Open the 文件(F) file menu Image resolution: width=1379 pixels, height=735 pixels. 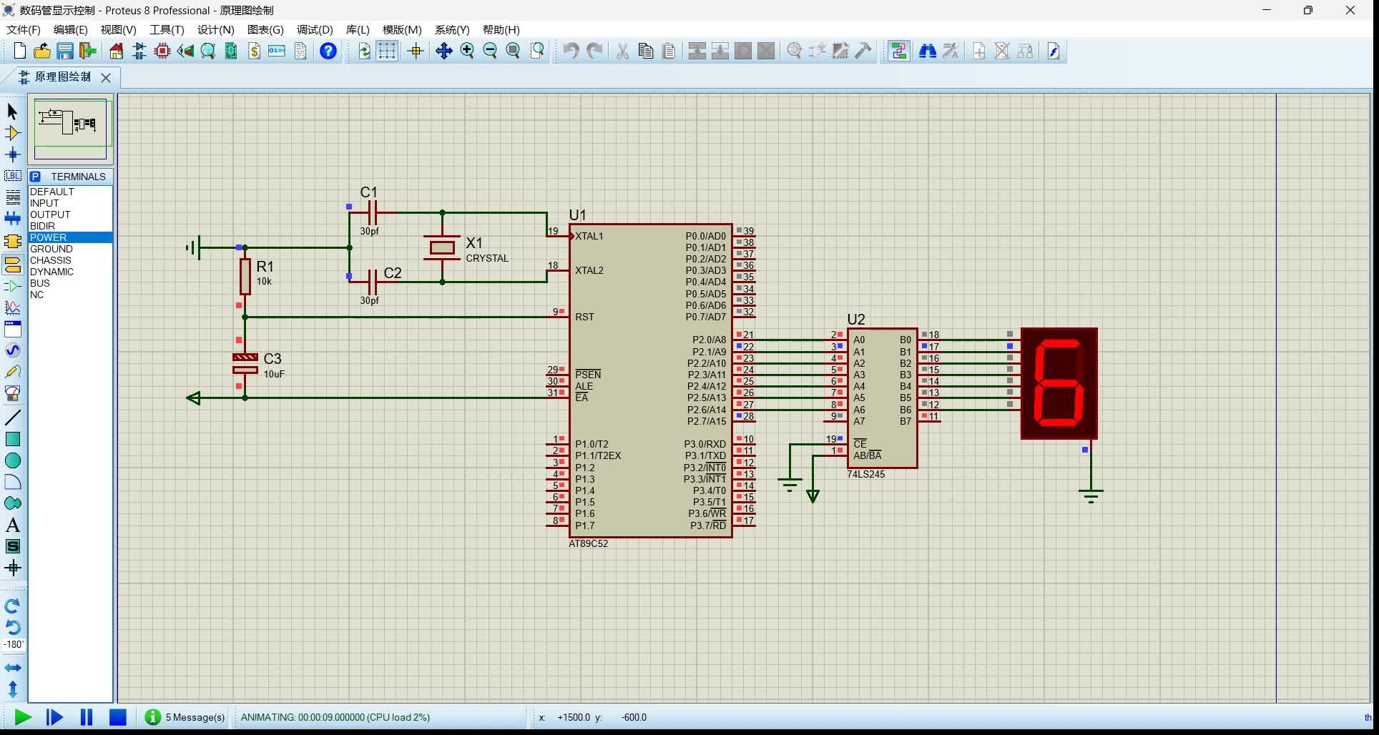(24, 29)
